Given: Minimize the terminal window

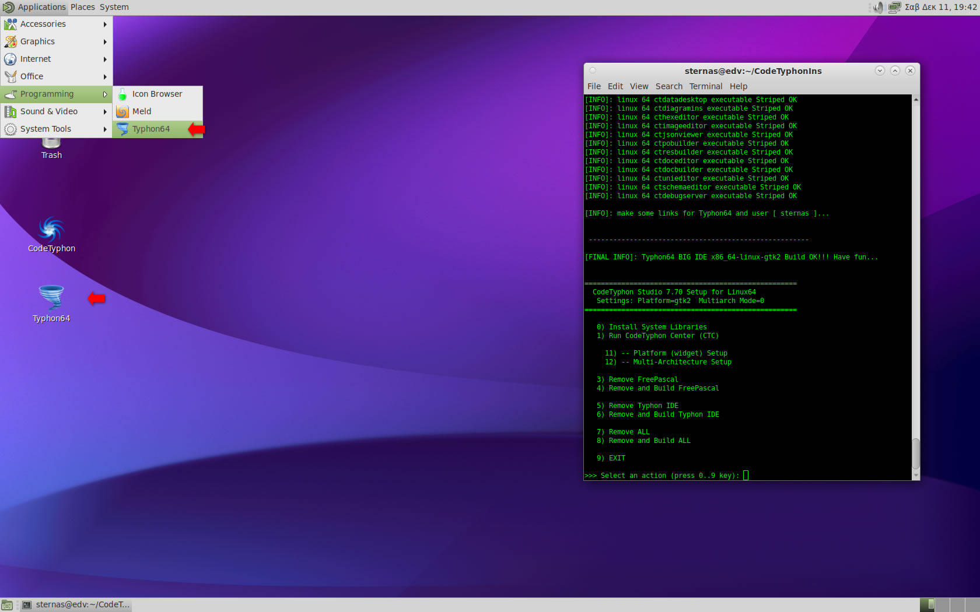Looking at the screenshot, I should [880, 71].
